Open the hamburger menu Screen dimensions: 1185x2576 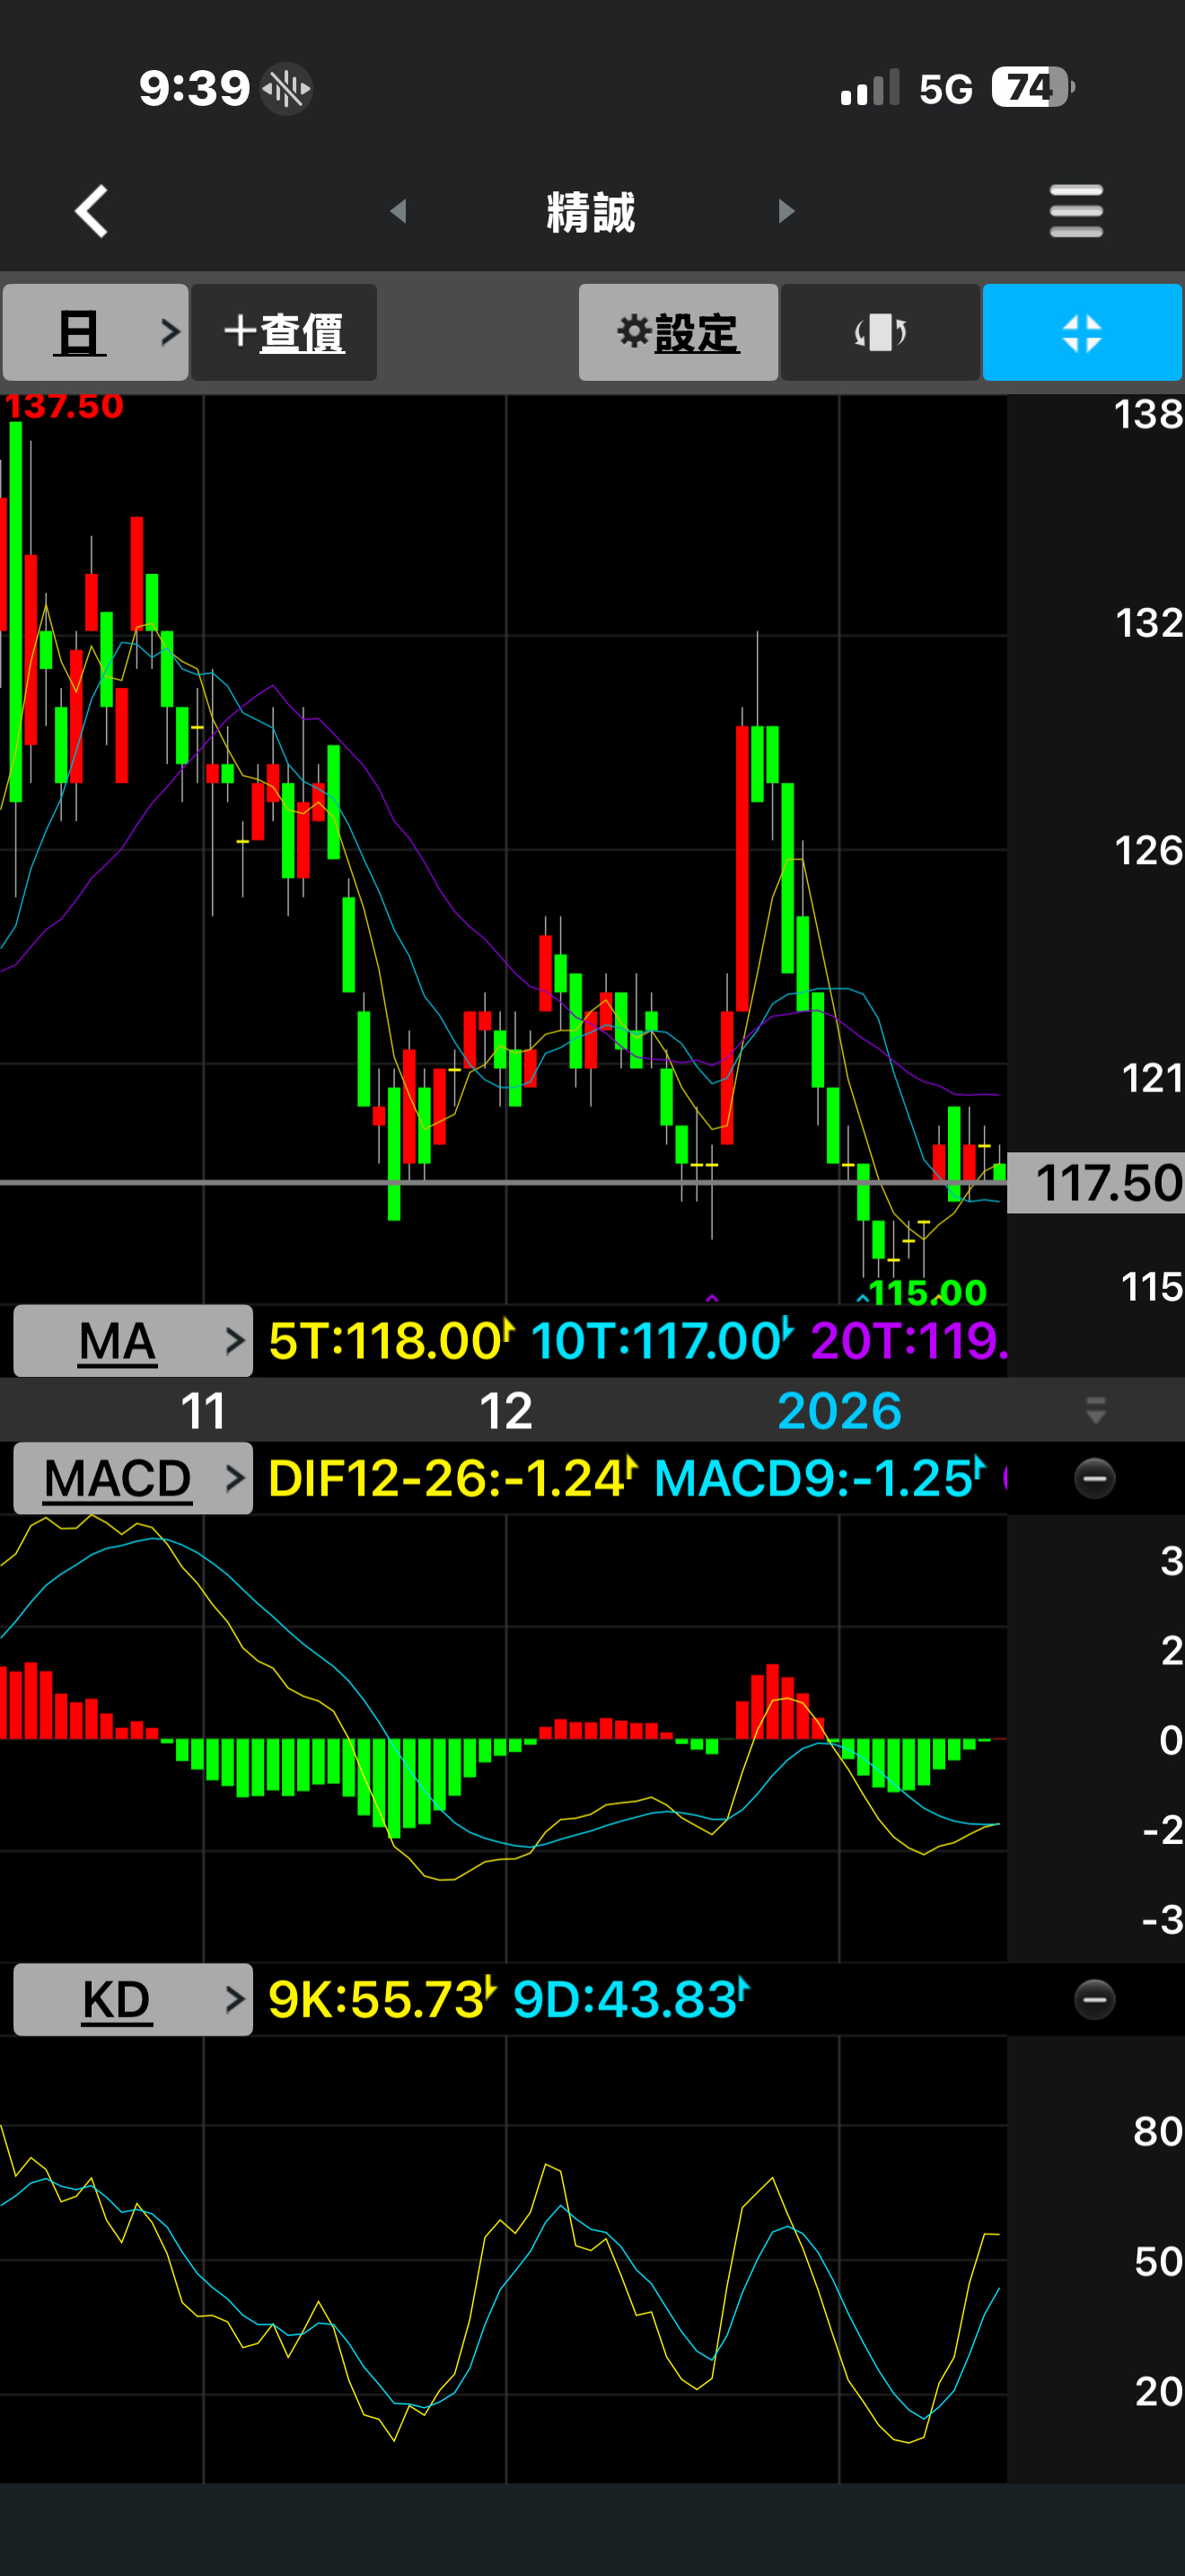(1076, 211)
